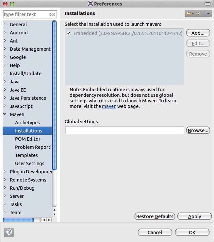Image resolution: width=214 pixels, height=242 pixels.
Task: Click the Apply button
Action: coord(195,216)
